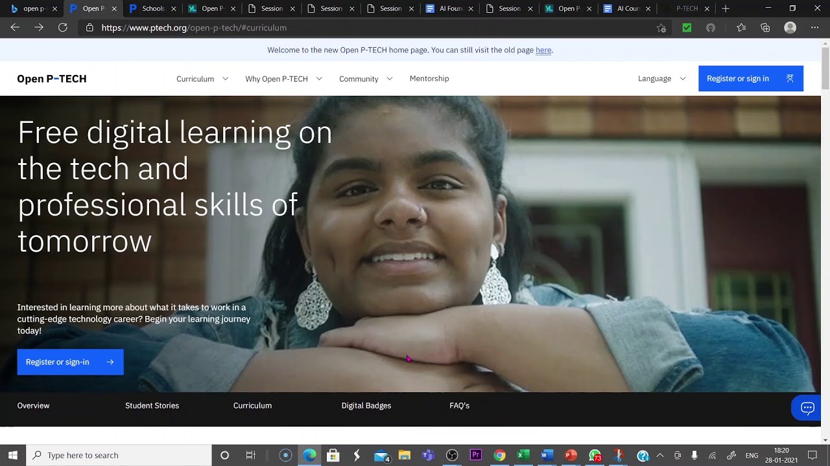830x466 pixels.
Task: Expand the Curriculum dropdown menu
Action: click(x=202, y=78)
